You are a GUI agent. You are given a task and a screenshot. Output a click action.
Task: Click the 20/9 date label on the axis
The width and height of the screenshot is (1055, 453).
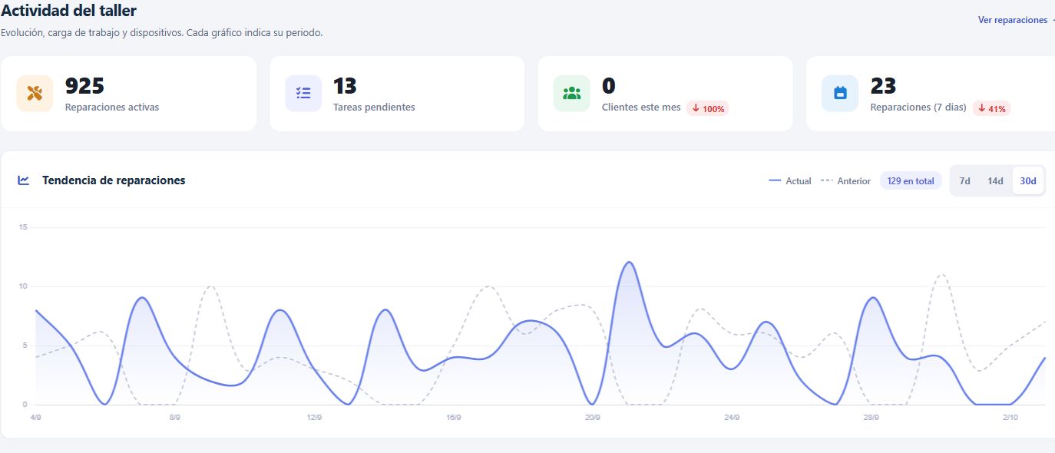click(593, 418)
